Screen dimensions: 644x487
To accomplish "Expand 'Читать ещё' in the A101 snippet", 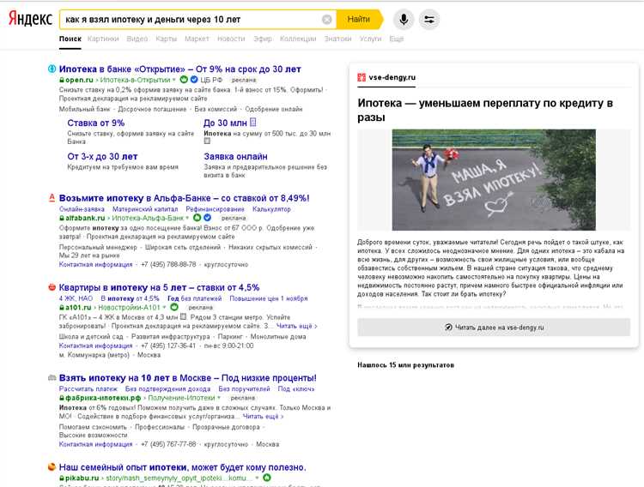I will pyautogui.click(x=296, y=326).
